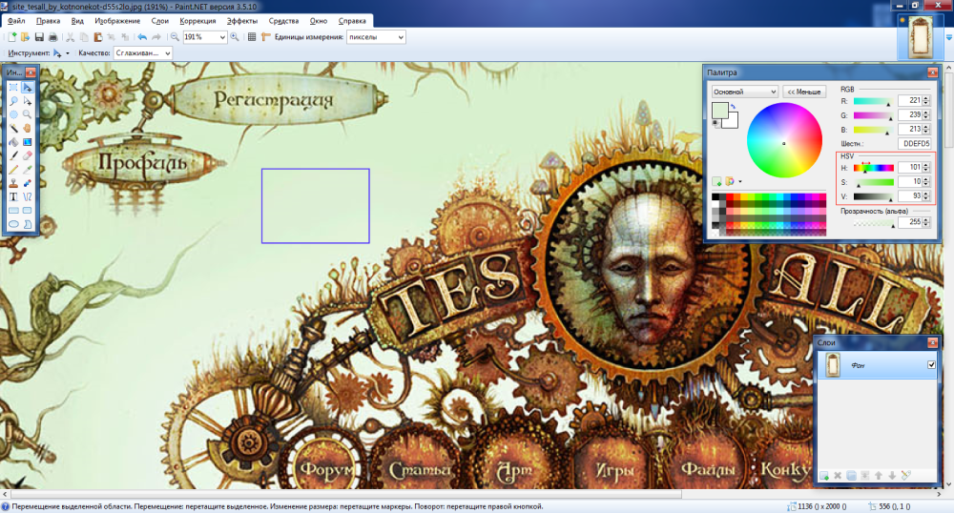Select the Pan hand tool
The image size is (954, 513).
(x=28, y=128)
